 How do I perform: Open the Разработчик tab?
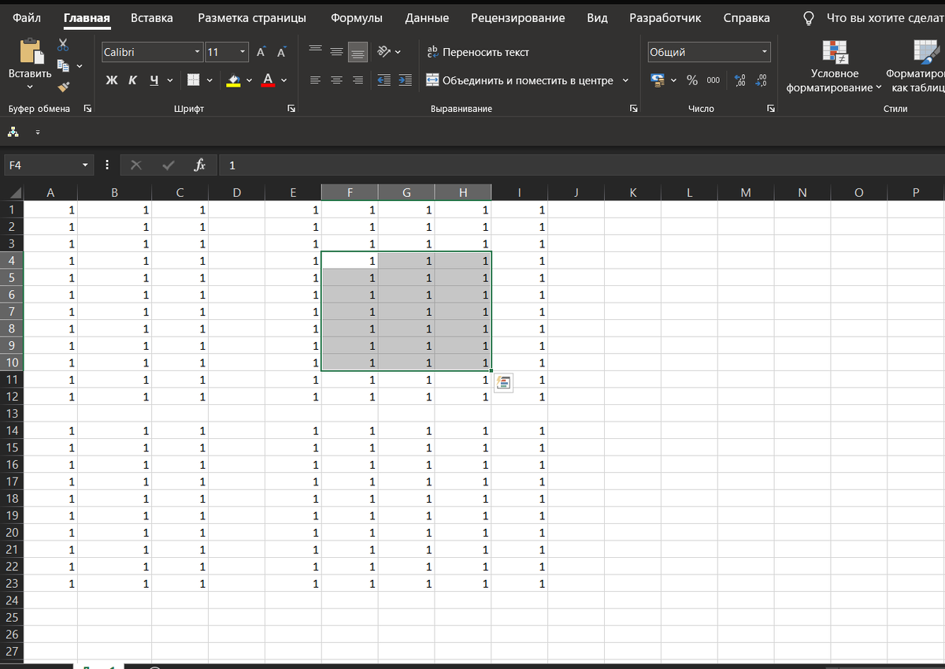[x=665, y=17]
